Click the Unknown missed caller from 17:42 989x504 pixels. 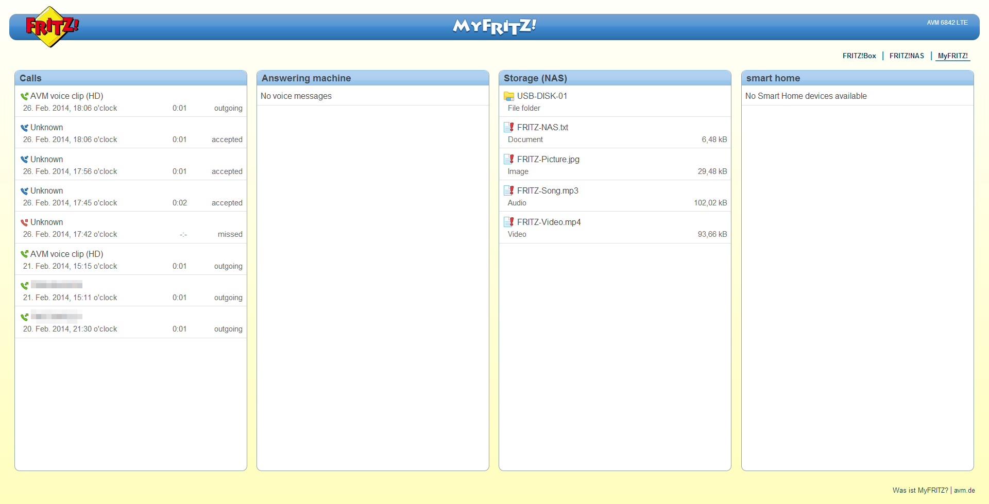tap(46, 222)
